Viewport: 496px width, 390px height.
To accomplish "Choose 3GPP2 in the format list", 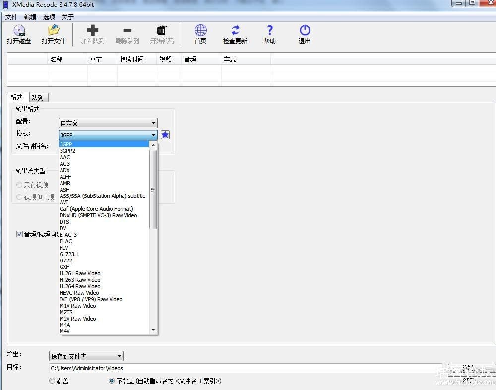I will pyautogui.click(x=104, y=151).
